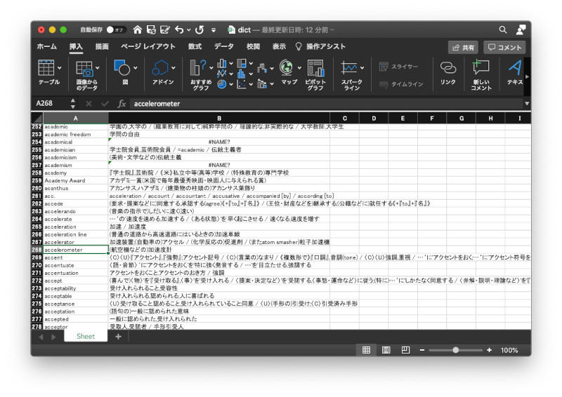Image resolution: width=562 pixels, height=397 pixels.
Task: Click zoom in plus icon
Action: click(x=489, y=350)
